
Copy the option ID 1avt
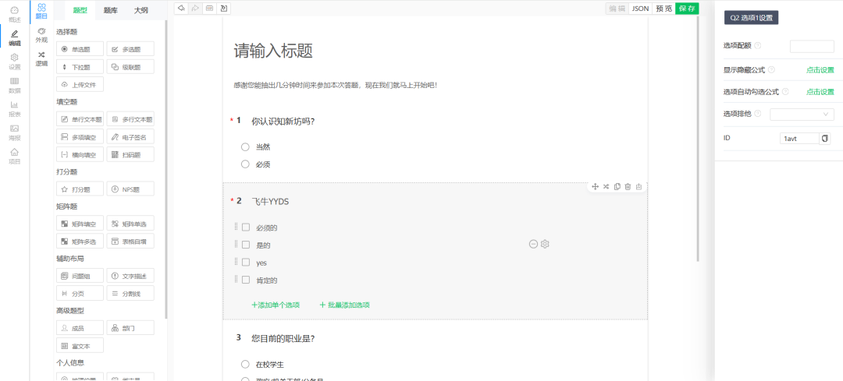(825, 139)
